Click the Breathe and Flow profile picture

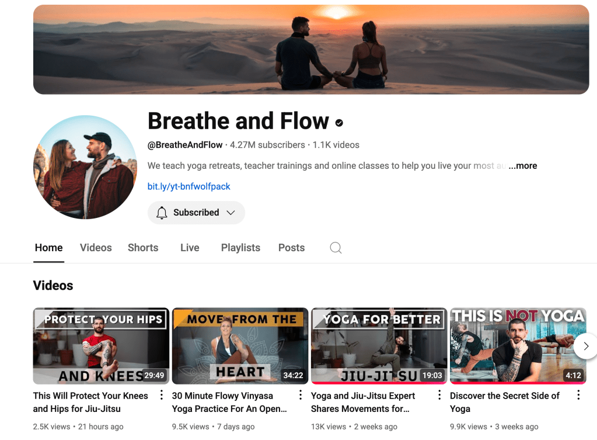(x=85, y=167)
